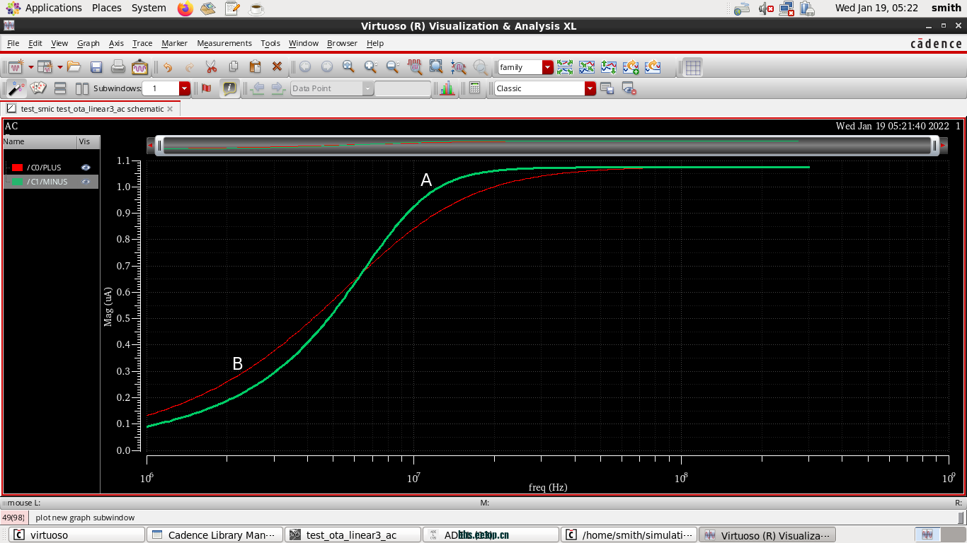
Task: Click the new subwindow icon
Action: tap(45, 67)
